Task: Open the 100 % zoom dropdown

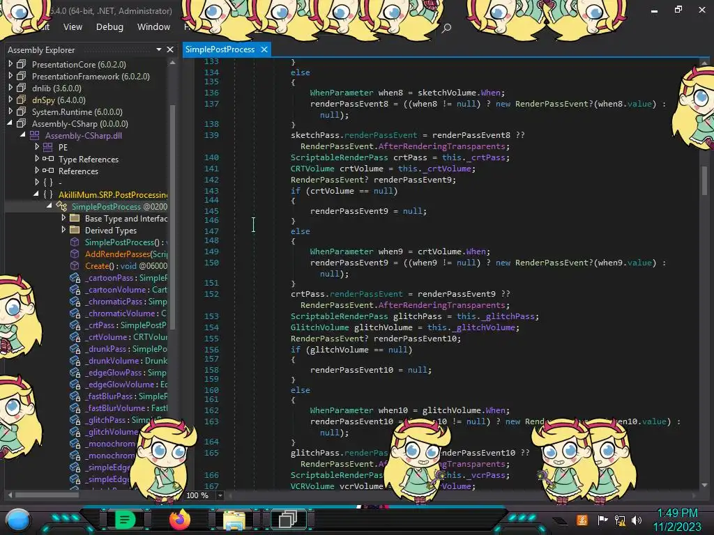Action: [220, 495]
